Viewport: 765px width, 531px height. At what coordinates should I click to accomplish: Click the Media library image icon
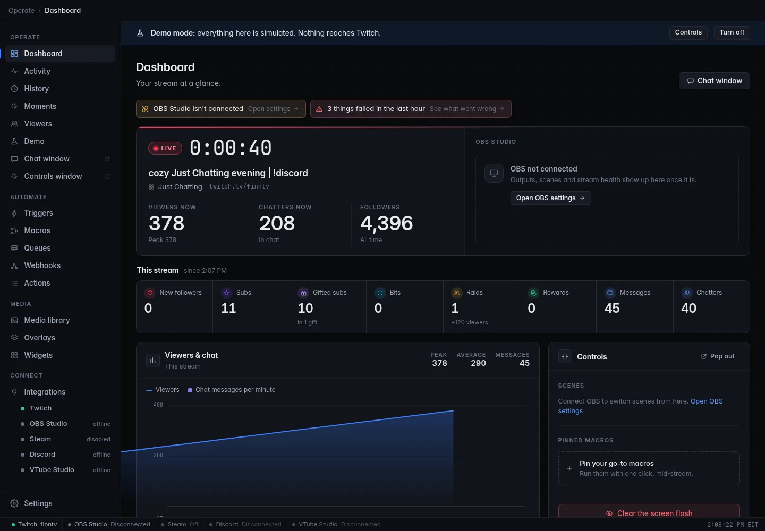click(x=14, y=320)
